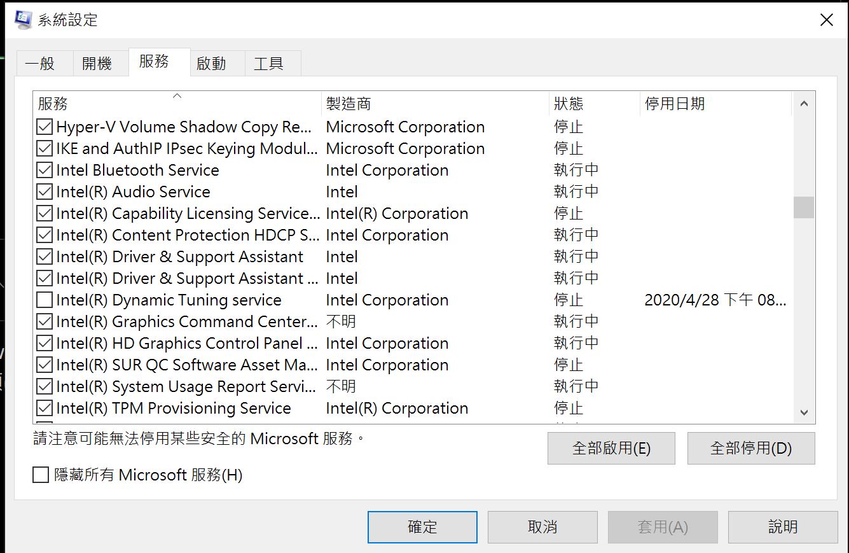Viewport: 849px width, 553px height.
Task: Uncheck Intel(R) Graphics Command Center checkbox
Action: click(x=45, y=322)
